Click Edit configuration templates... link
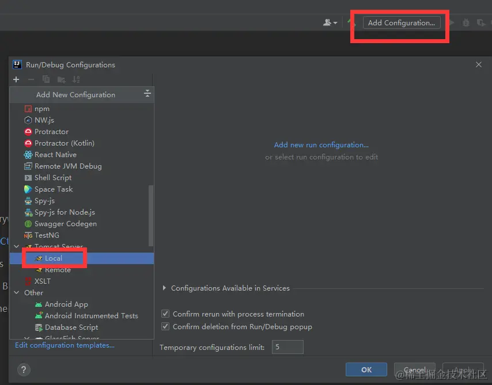 click(65, 345)
